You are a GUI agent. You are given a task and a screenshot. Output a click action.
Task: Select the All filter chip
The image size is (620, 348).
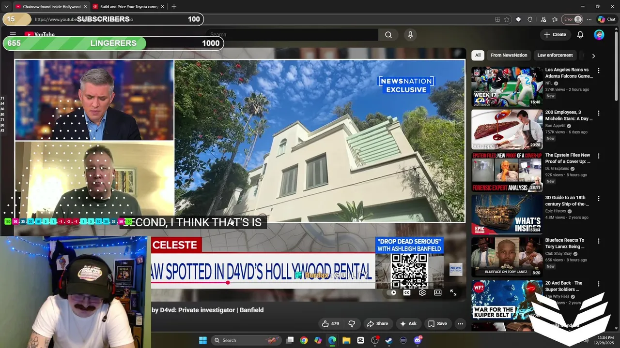478,55
